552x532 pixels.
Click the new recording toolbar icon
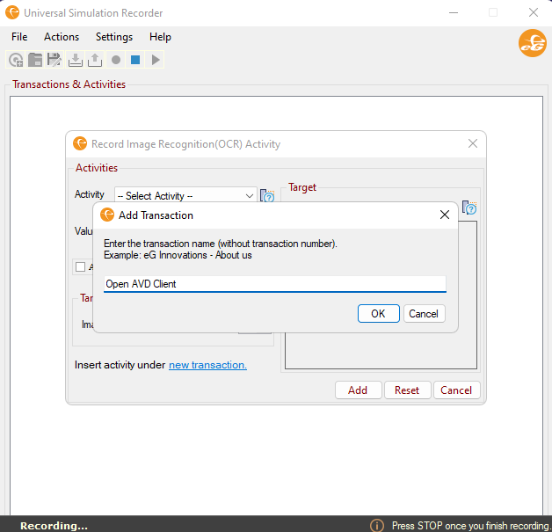[16, 60]
